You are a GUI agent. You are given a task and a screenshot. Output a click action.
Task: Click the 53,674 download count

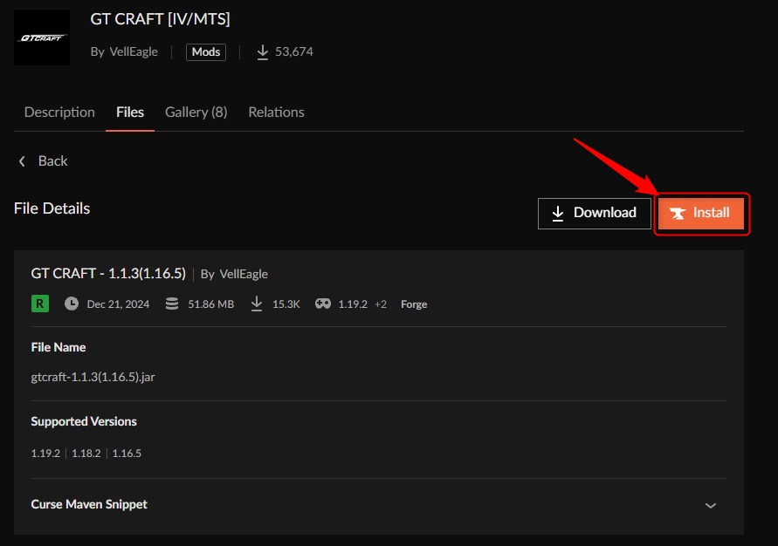tap(294, 51)
